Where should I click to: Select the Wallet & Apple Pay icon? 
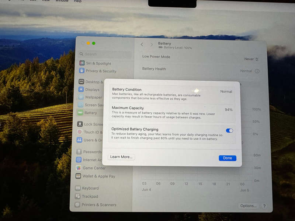tap(78, 176)
